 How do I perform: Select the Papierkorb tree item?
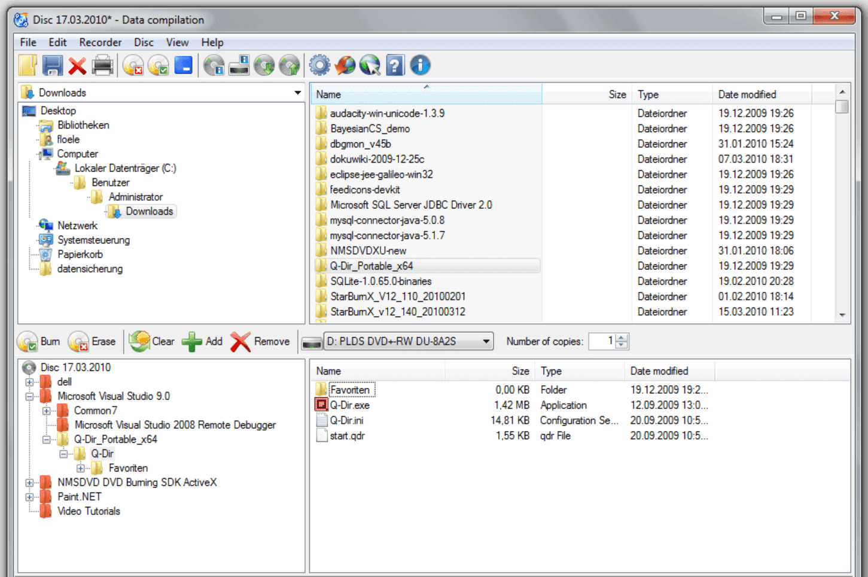(x=80, y=254)
